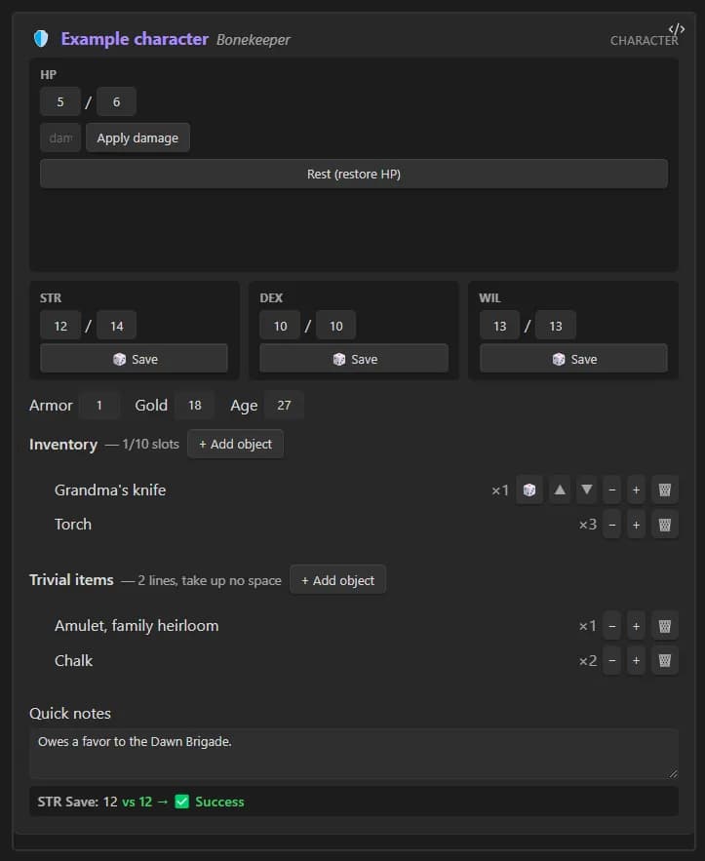Edit current STR value 12
Screen dimensions: 705x861
pos(60,326)
